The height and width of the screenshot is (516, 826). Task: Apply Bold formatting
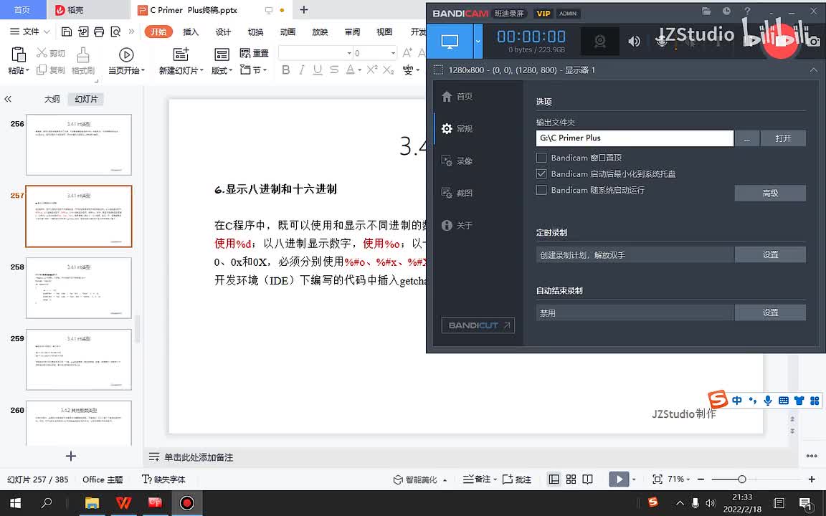(285, 70)
